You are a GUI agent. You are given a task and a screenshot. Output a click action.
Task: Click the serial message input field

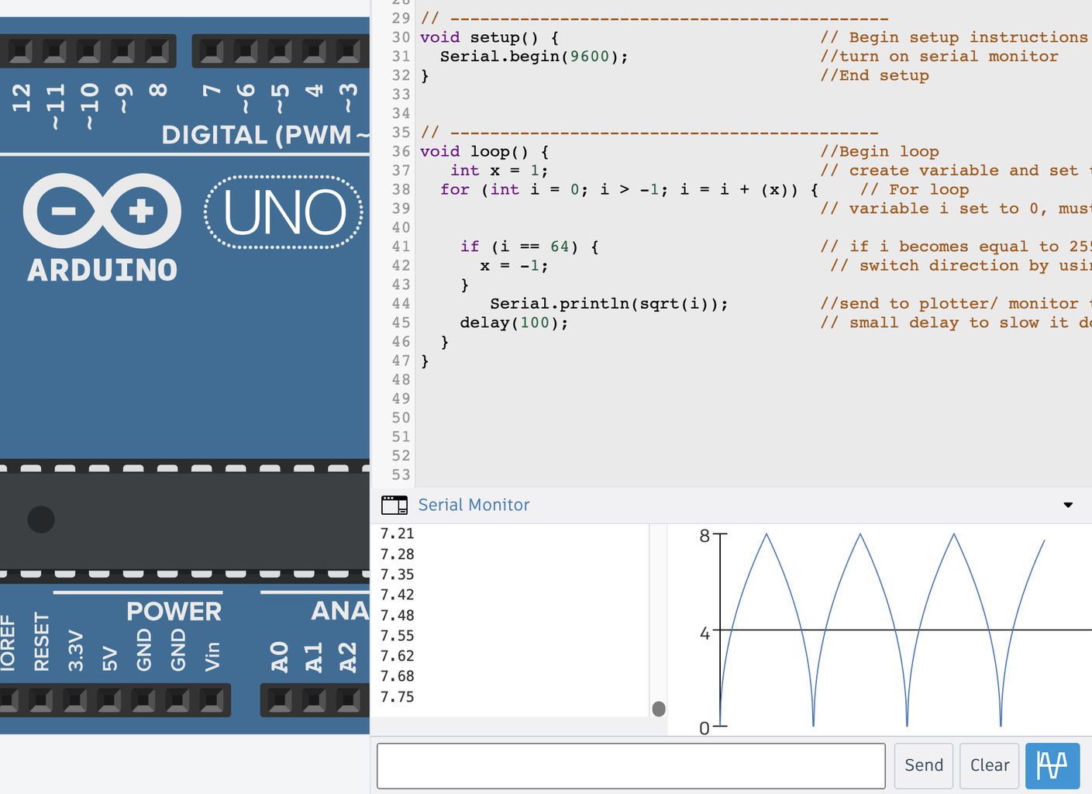(x=630, y=765)
